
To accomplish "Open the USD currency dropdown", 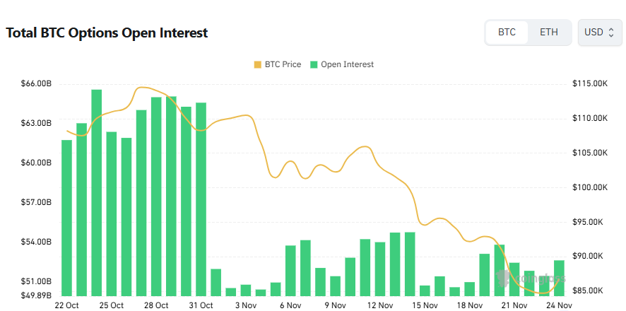I will coord(600,33).
